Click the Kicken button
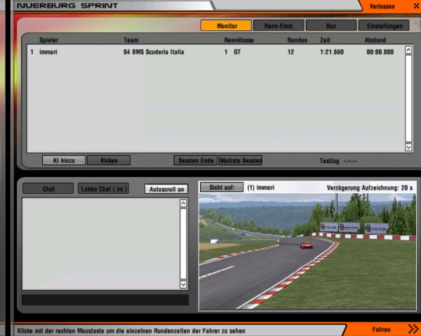 pyautogui.click(x=109, y=160)
